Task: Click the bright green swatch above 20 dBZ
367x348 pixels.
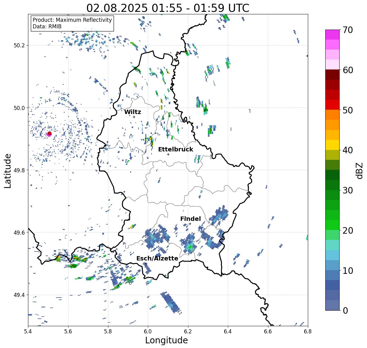Action: coord(332,225)
